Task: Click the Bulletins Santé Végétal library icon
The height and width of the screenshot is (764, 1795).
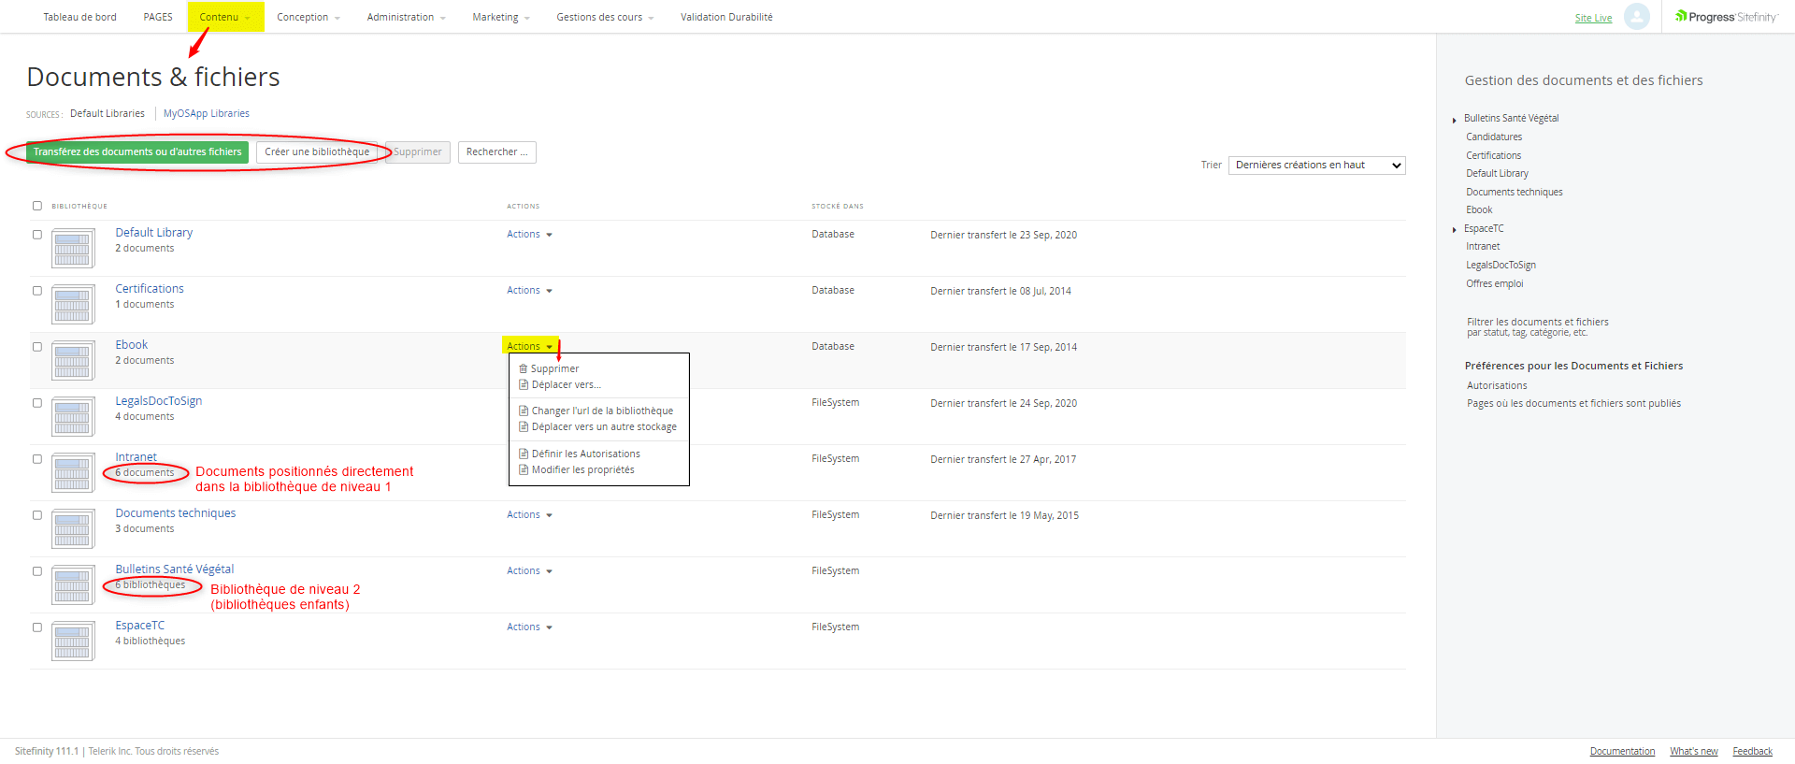Action: pyautogui.click(x=73, y=586)
